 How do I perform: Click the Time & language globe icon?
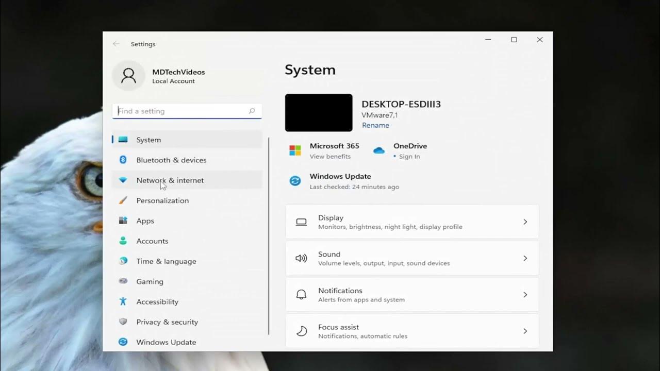click(123, 261)
